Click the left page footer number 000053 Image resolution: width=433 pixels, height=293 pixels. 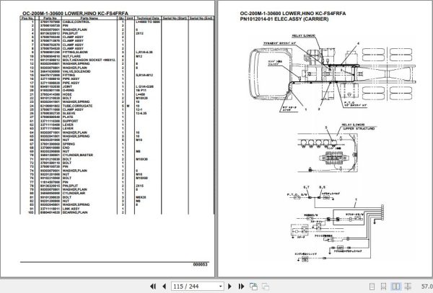tap(200, 264)
